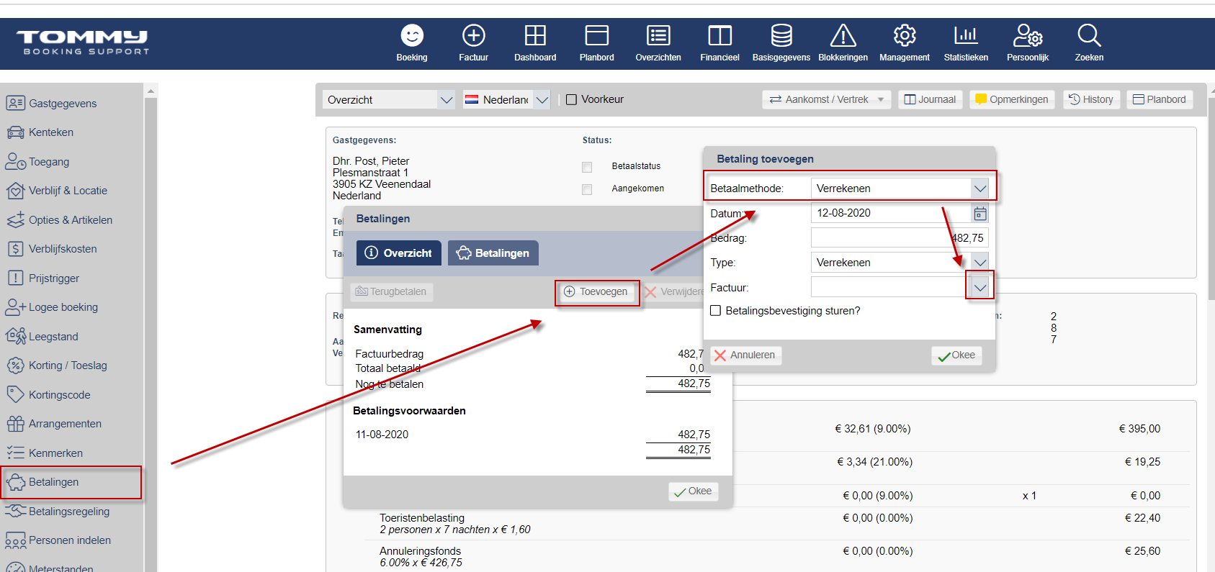The height and width of the screenshot is (572, 1215).
Task: Click Annuleren in Betaling toevoegen
Action: pyautogui.click(x=746, y=355)
